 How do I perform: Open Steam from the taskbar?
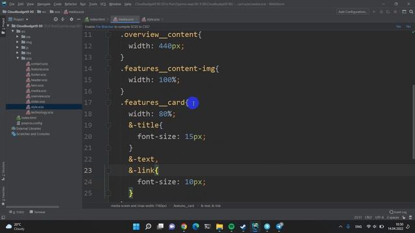pyautogui.click(x=243, y=227)
